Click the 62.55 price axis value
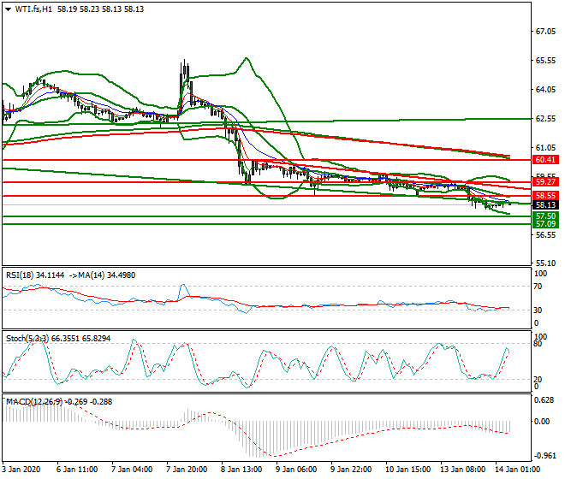The image size is (565, 479). tap(545, 119)
